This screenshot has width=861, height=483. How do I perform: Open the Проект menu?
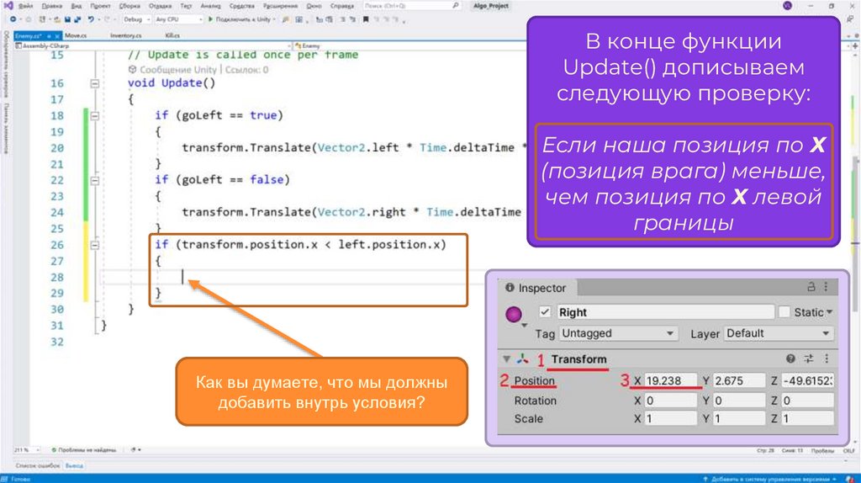[x=101, y=6]
